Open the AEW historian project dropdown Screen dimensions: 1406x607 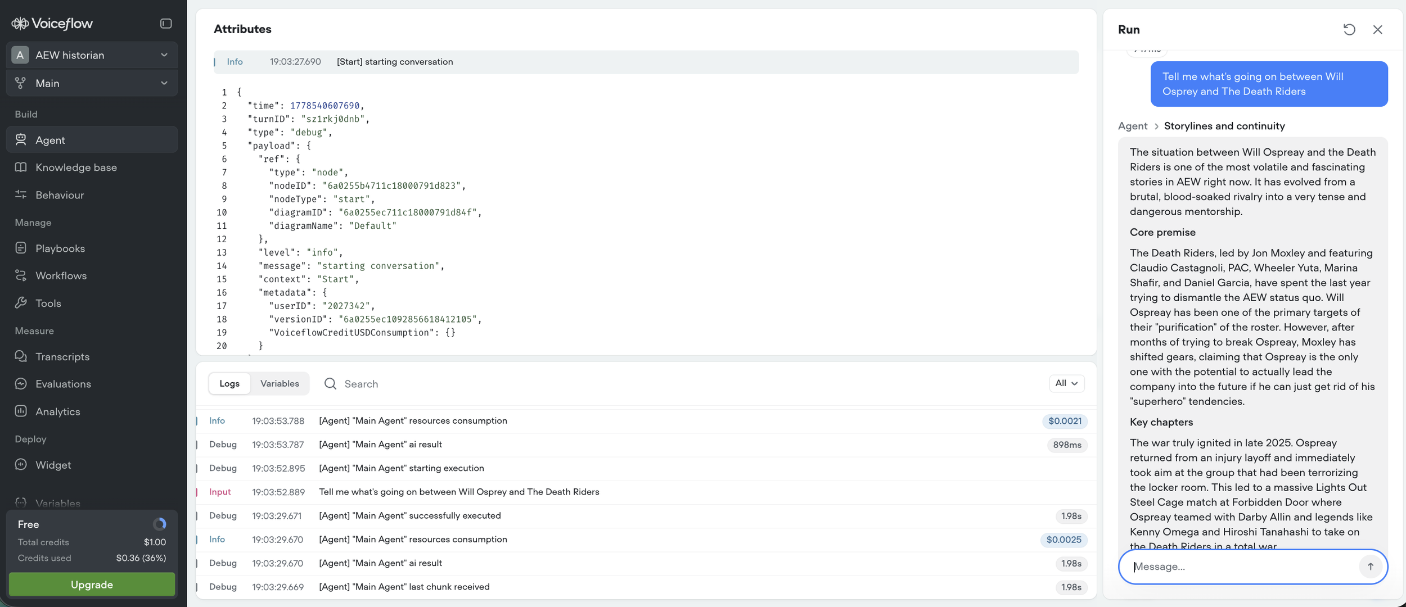92,55
